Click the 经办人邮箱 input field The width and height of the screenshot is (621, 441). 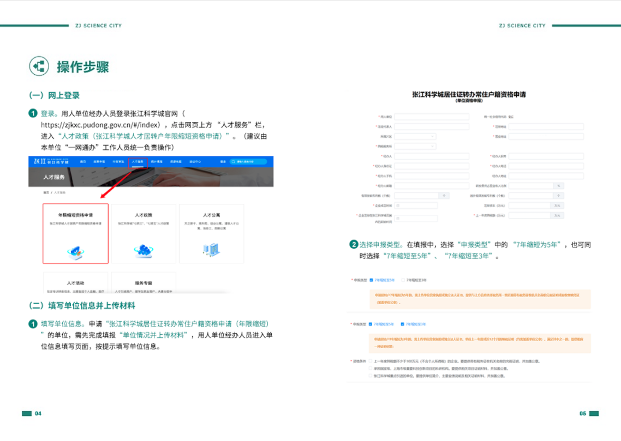click(432, 186)
